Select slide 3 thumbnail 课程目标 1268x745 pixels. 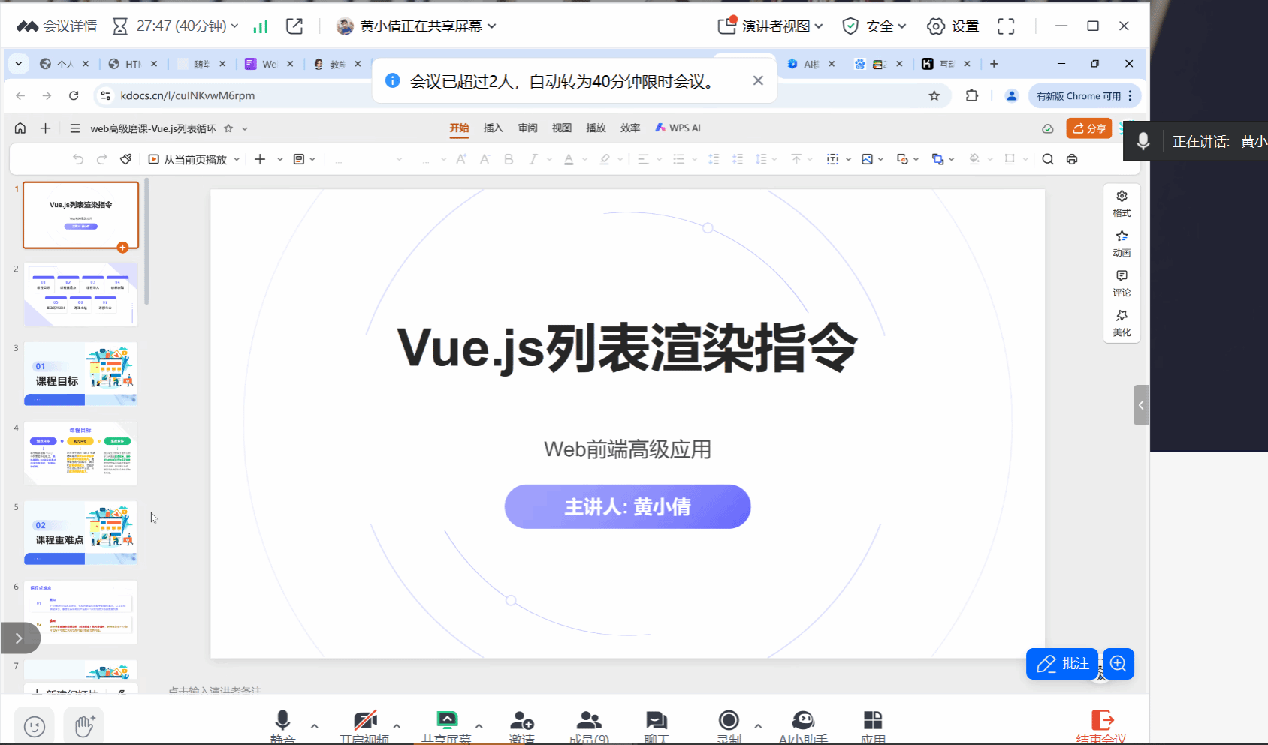tap(80, 374)
